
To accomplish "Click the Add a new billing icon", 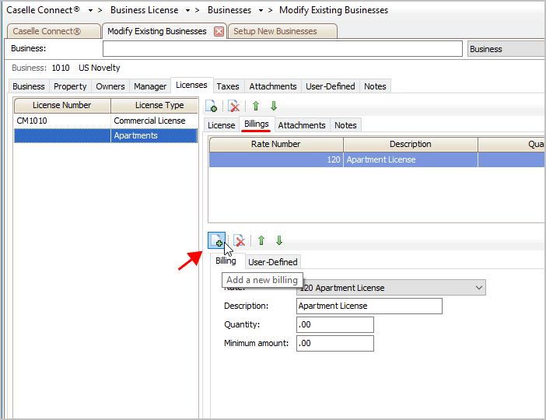I will click(x=216, y=240).
